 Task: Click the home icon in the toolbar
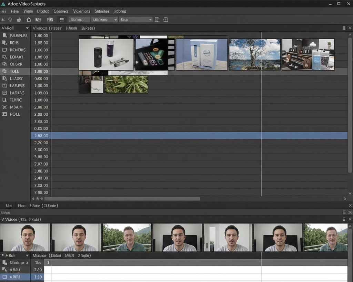pos(29,20)
